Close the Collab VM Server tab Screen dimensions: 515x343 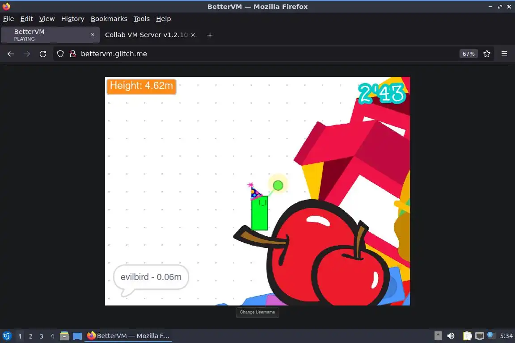pyautogui.click(x=193, y=35)
